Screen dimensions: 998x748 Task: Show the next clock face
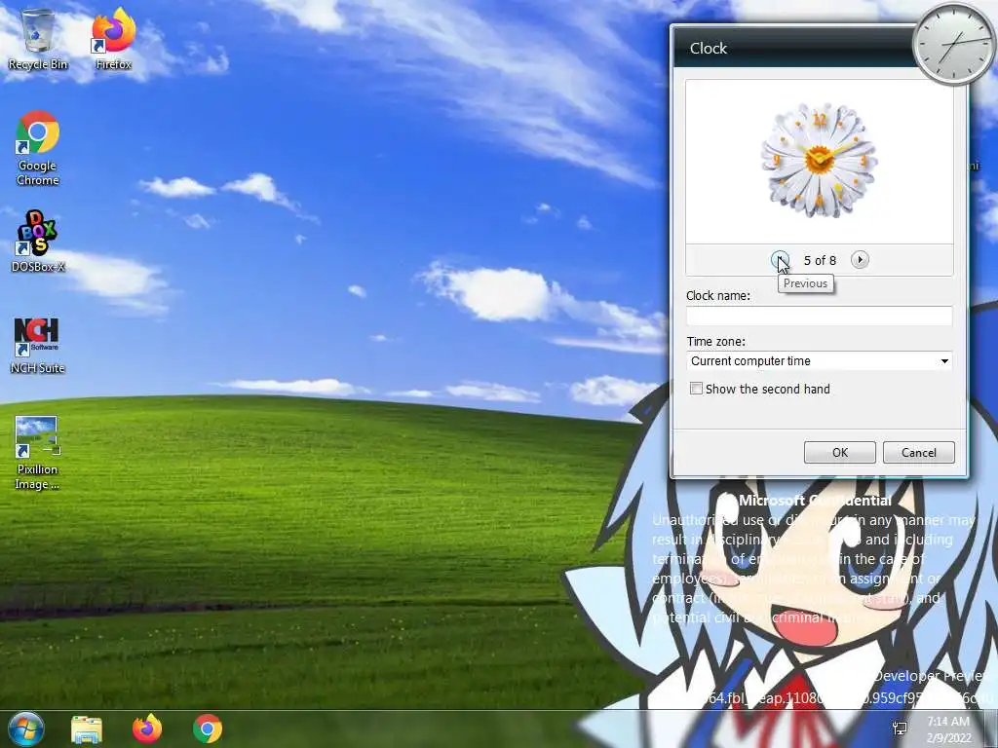(x=860, y=259)
